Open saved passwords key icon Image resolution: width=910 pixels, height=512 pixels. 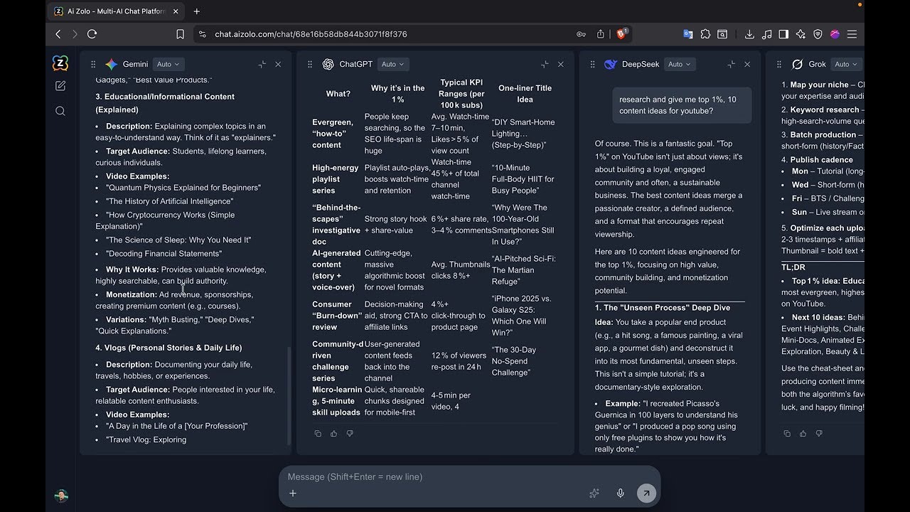(582, 34)
